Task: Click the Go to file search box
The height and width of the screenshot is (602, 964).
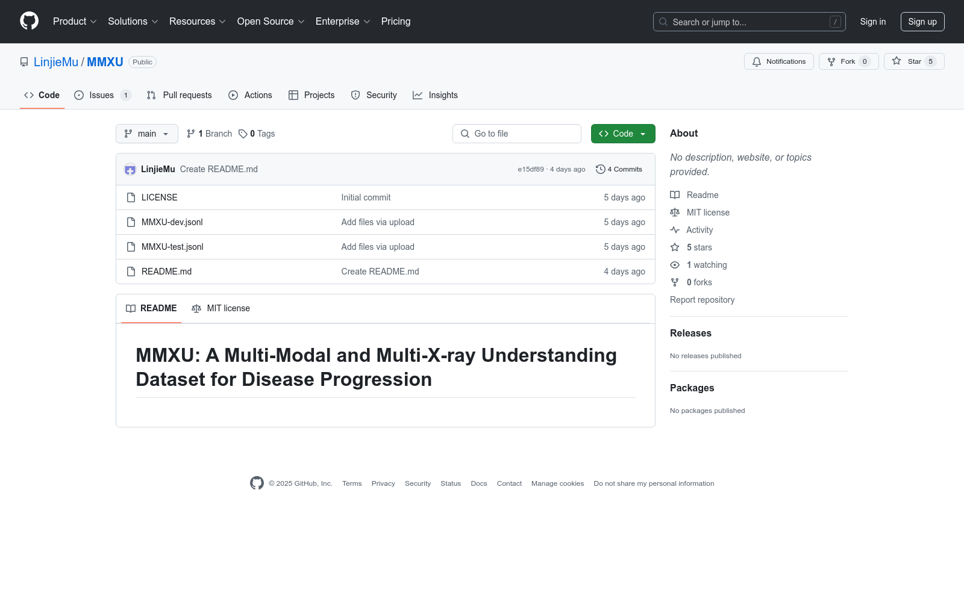Action: pos(517,134)
